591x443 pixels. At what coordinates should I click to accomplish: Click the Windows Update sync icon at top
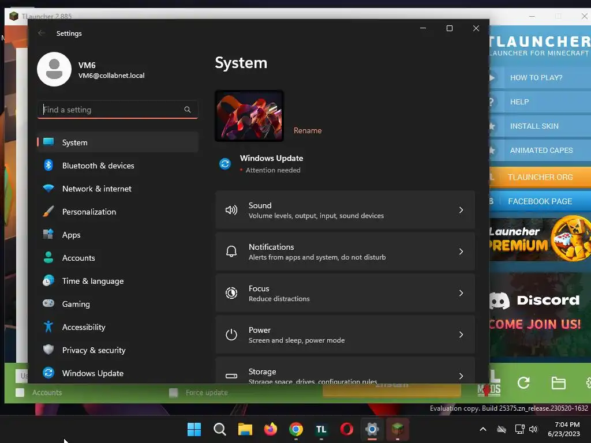pos(225,164)
